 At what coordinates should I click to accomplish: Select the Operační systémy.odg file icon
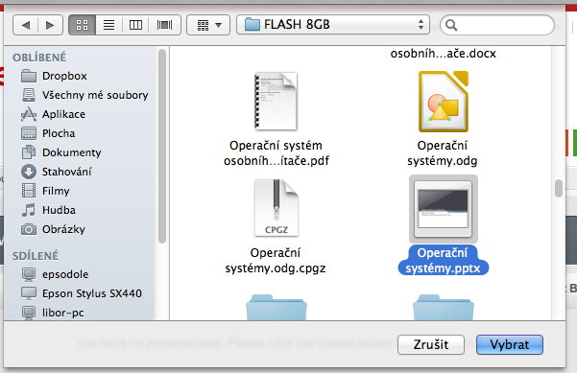pyautogui.click(x=443, y=102)
